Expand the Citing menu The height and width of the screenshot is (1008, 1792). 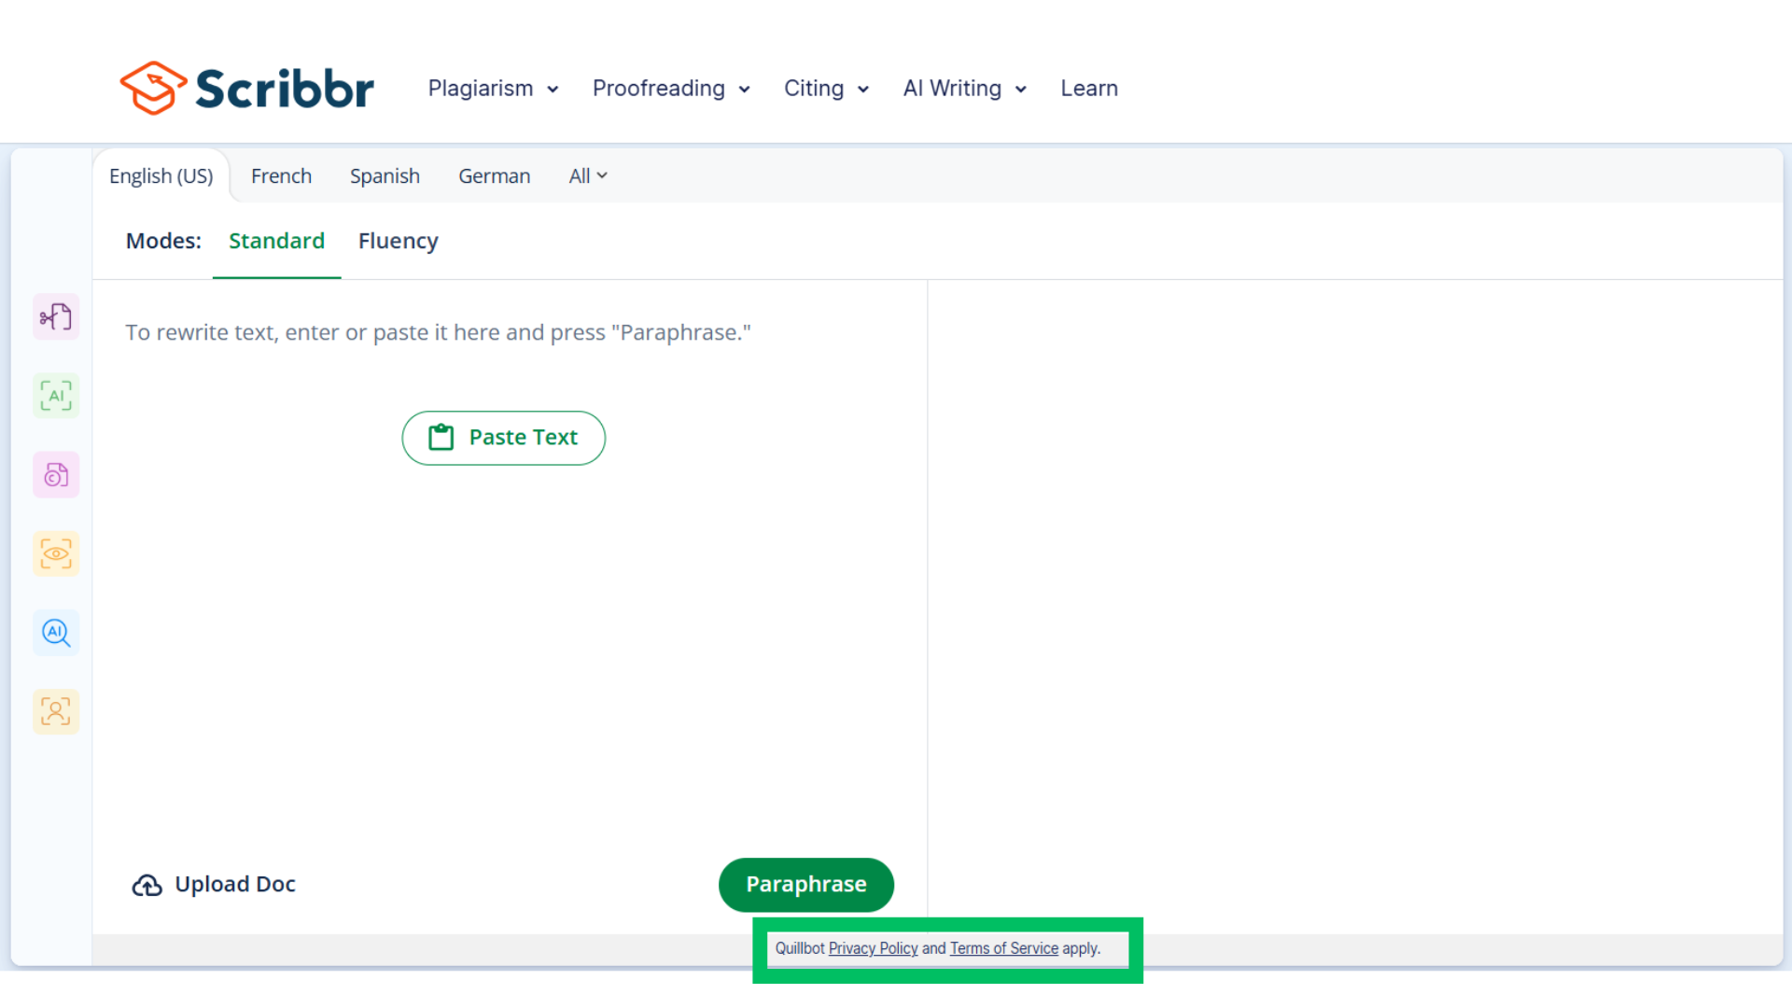point(826,89)
